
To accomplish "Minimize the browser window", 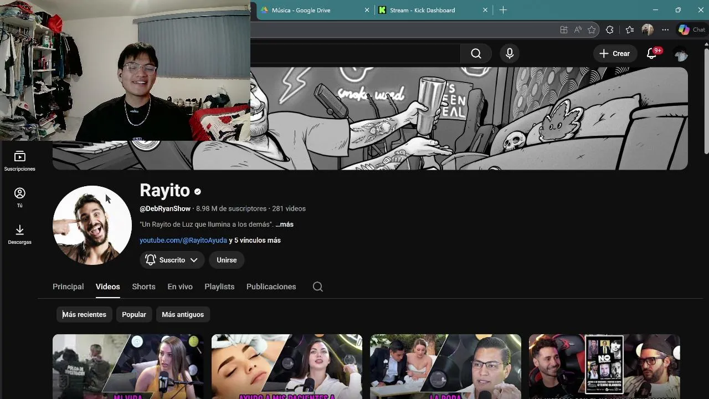I will (x=655, y=10).
